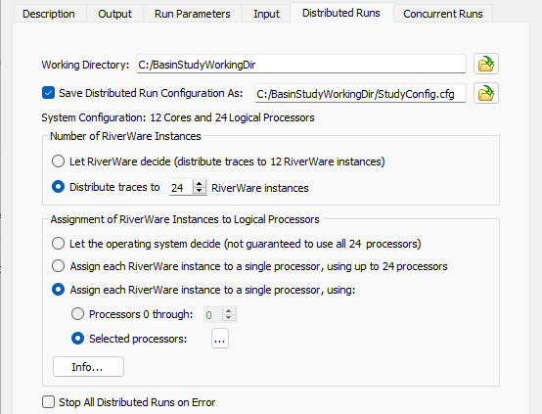Image resolution: width=542 pixels, height=414 pixels.
Task: Select Distribute traces to instances option
Action: pos(58,187)
